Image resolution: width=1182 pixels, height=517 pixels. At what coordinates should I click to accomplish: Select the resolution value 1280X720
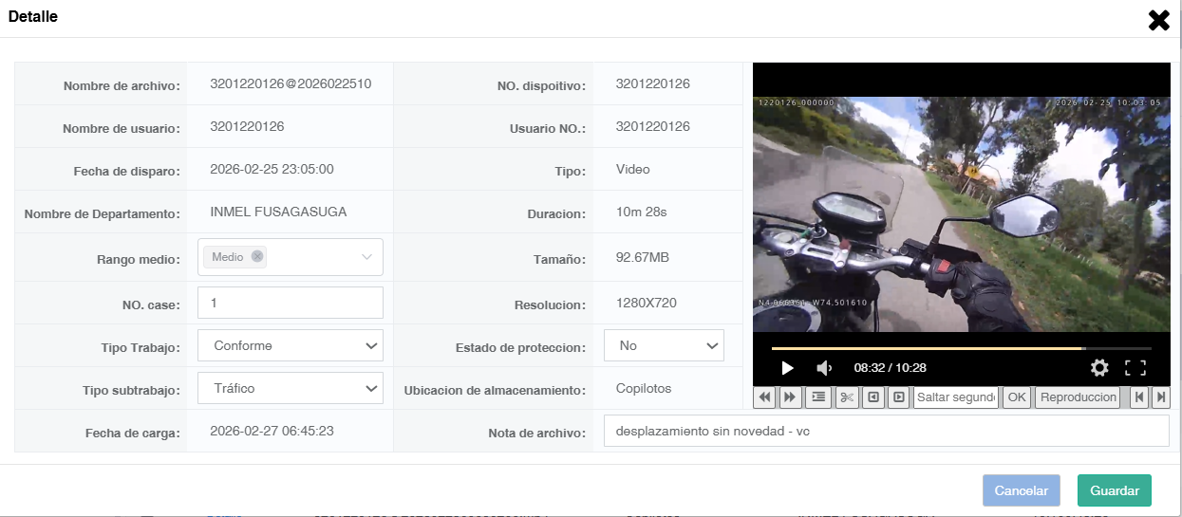pos(647,303)
